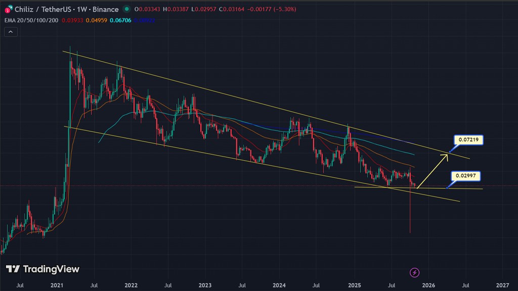The height and width of the screenshot is (291, 518).
Task: Click the 2024 label on time axis
Action: click(280, 285)
